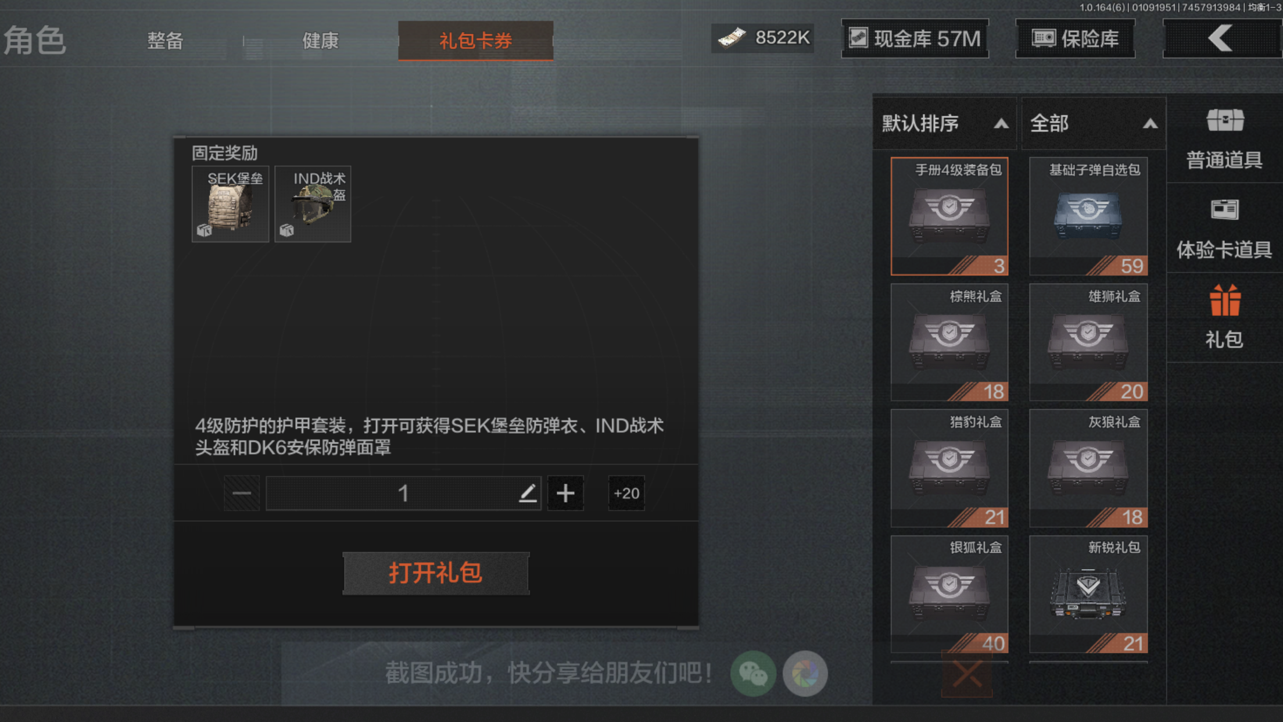This screenshot has width=1283, height=722.
Task: Expand the 全部 filter dropdown
Action: coord(1094,123)
